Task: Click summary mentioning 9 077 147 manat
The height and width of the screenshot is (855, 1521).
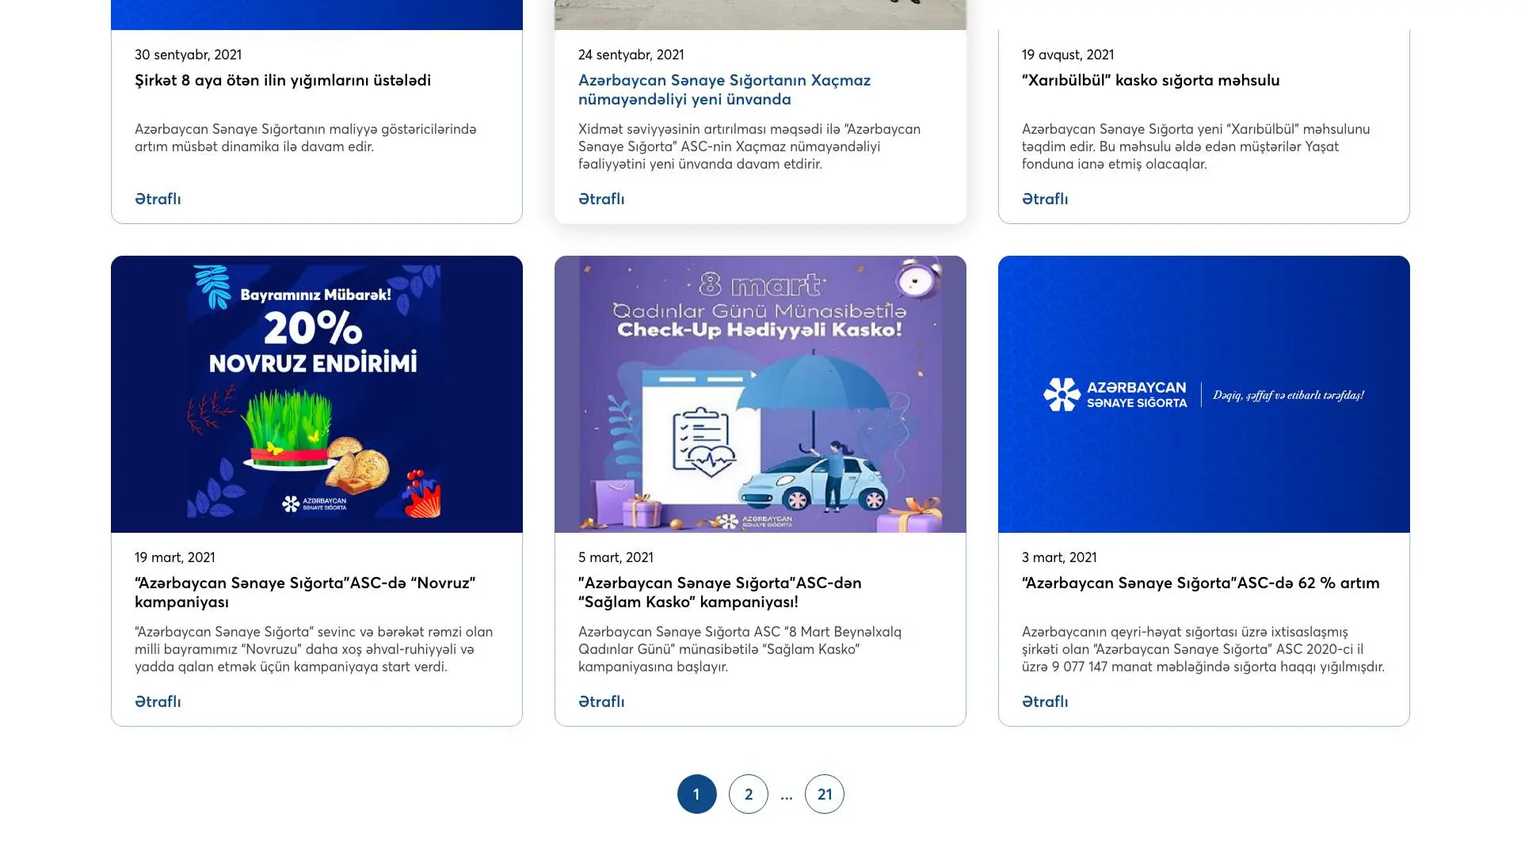Action: pyautogui.click(x=1203, y=649)
